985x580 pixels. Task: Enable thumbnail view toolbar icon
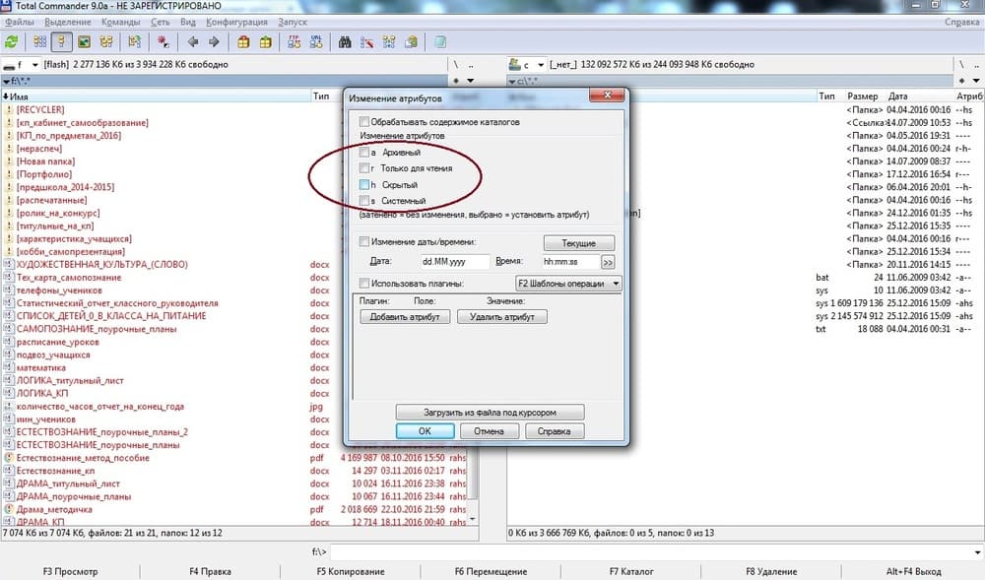(x=84, y=42)
